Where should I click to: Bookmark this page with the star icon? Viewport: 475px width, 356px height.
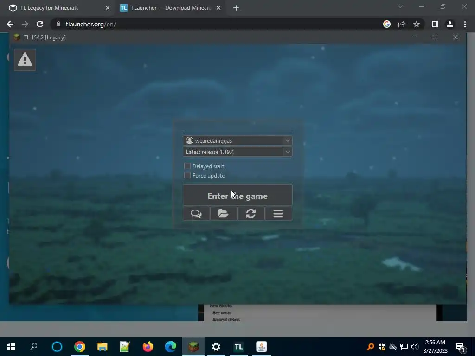pyautogui.click(x=417, y=24)
